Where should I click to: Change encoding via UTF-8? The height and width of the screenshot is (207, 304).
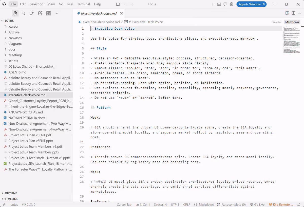click(x=175, y=204)
